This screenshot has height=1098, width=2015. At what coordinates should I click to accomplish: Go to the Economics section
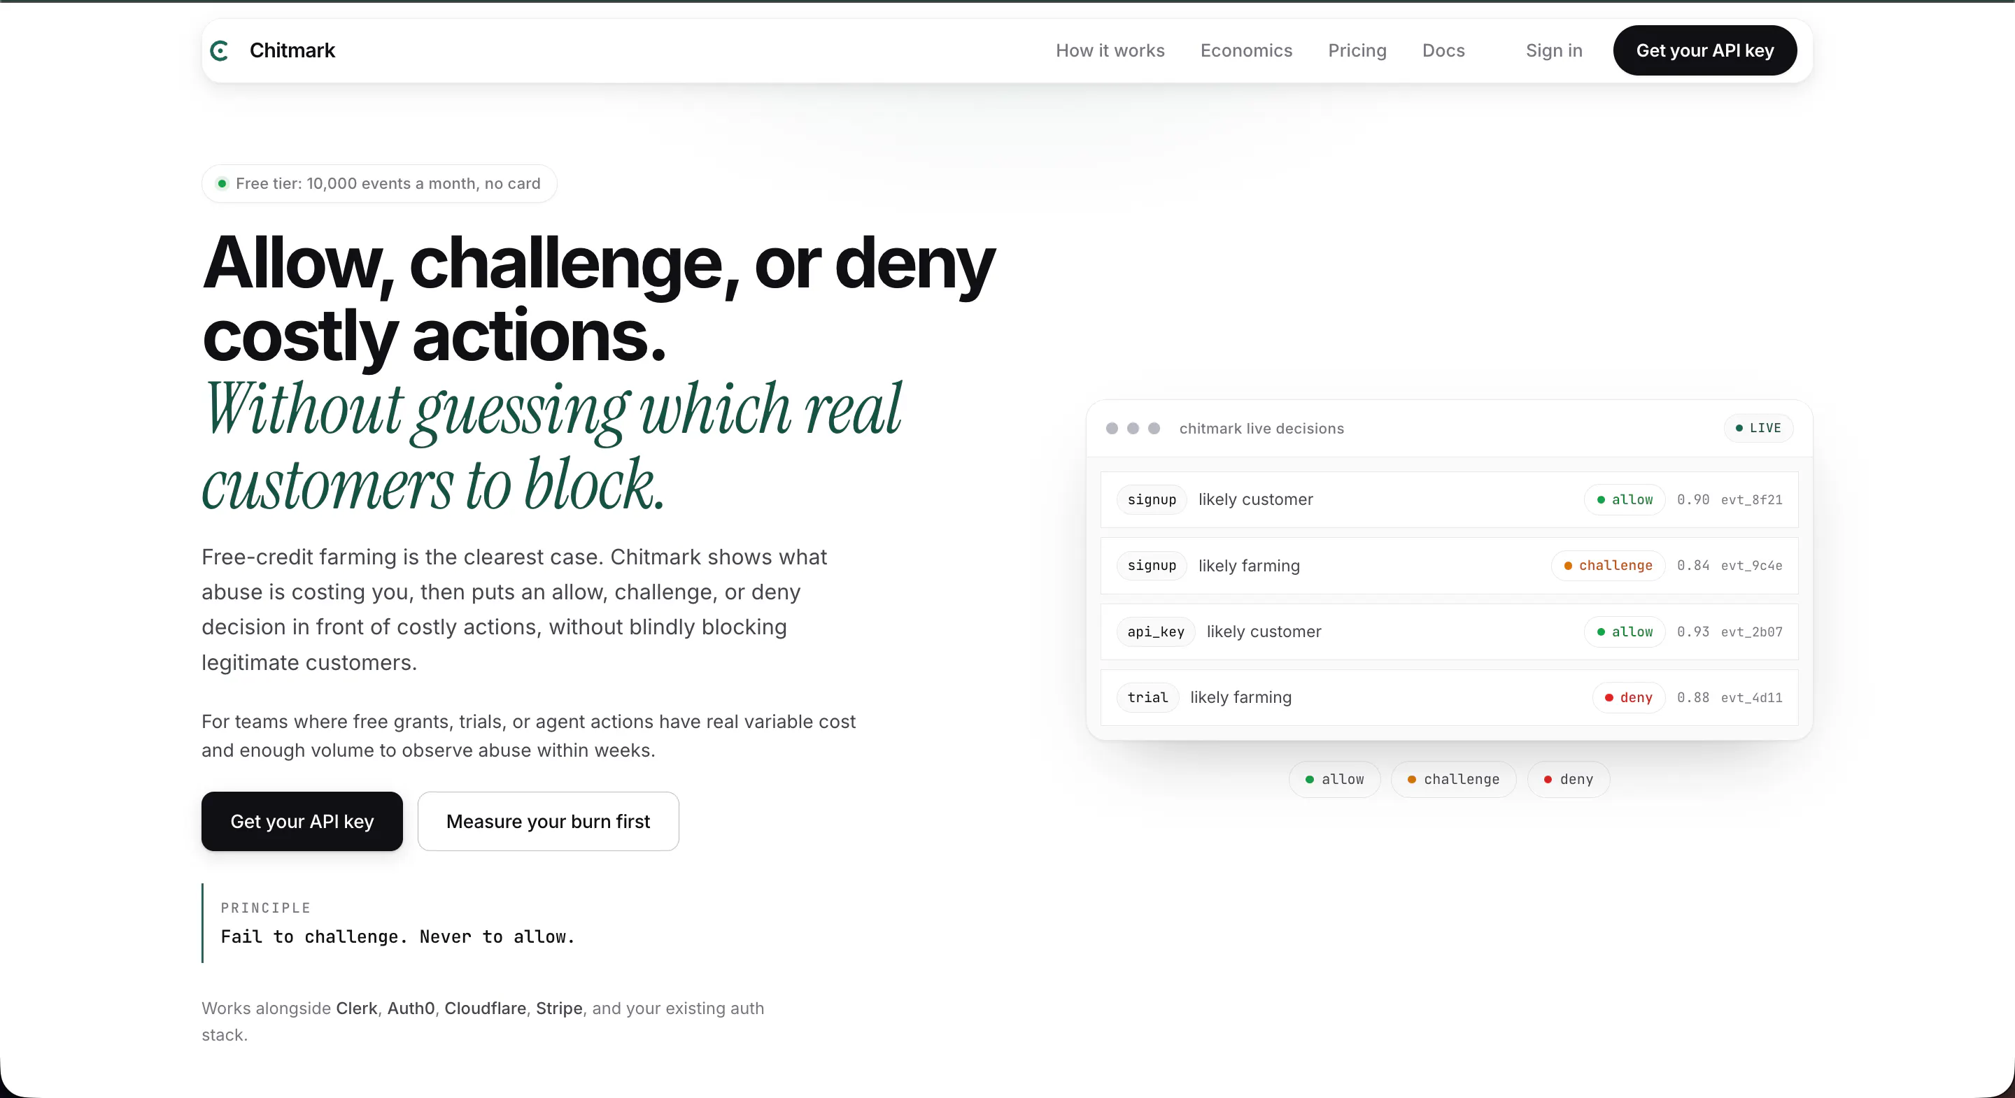pos(1246,51)
